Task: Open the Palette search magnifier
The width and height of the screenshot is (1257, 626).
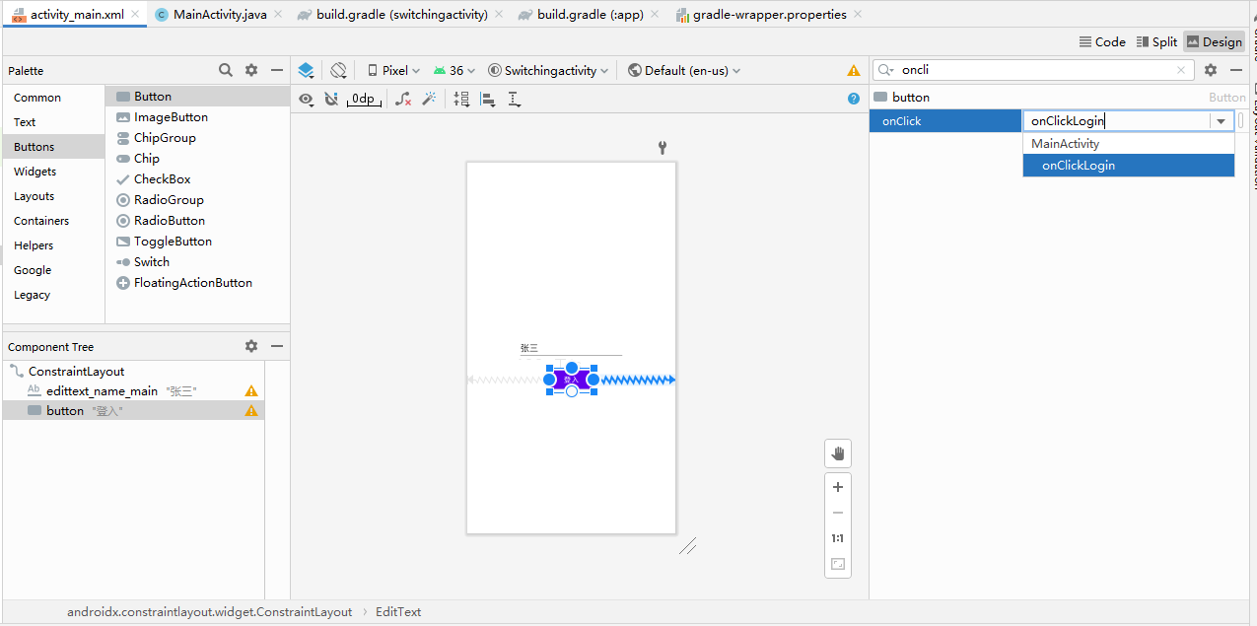Action: click(x=226, y=70)
